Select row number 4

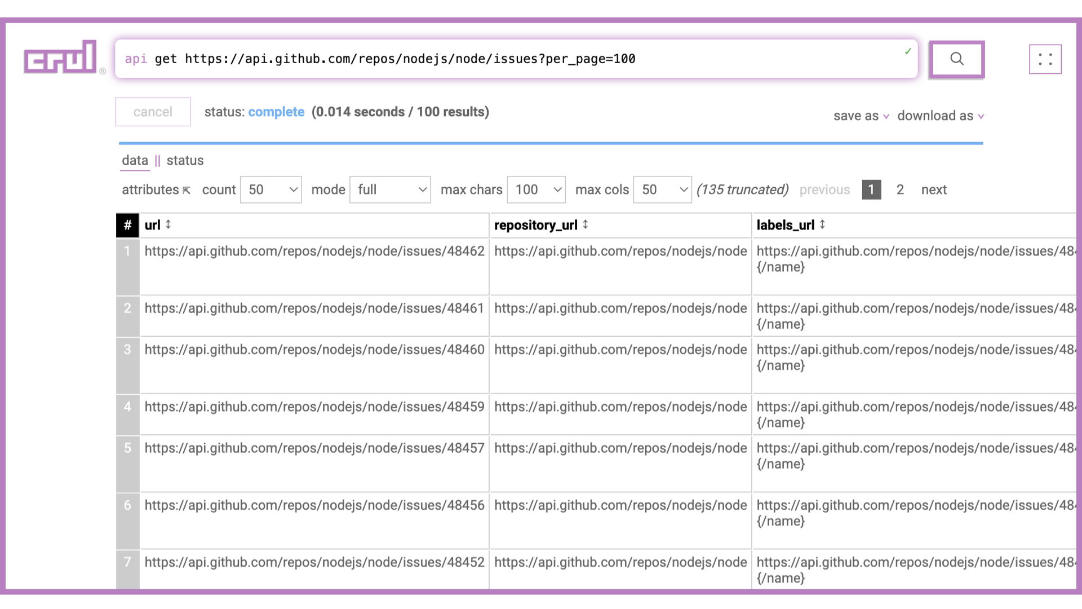[x=128, y=414]
